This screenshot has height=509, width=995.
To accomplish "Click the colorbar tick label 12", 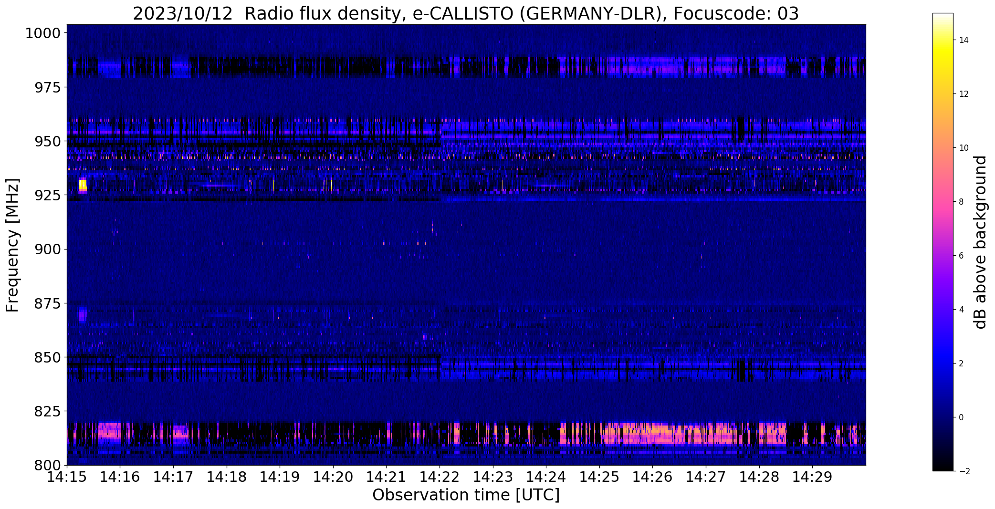I will click(964, 94).
